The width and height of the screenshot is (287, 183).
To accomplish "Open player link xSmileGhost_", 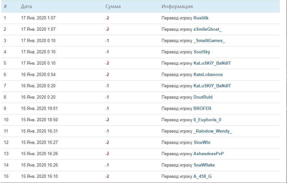I will pyautogui.click(x=207, y=29).
